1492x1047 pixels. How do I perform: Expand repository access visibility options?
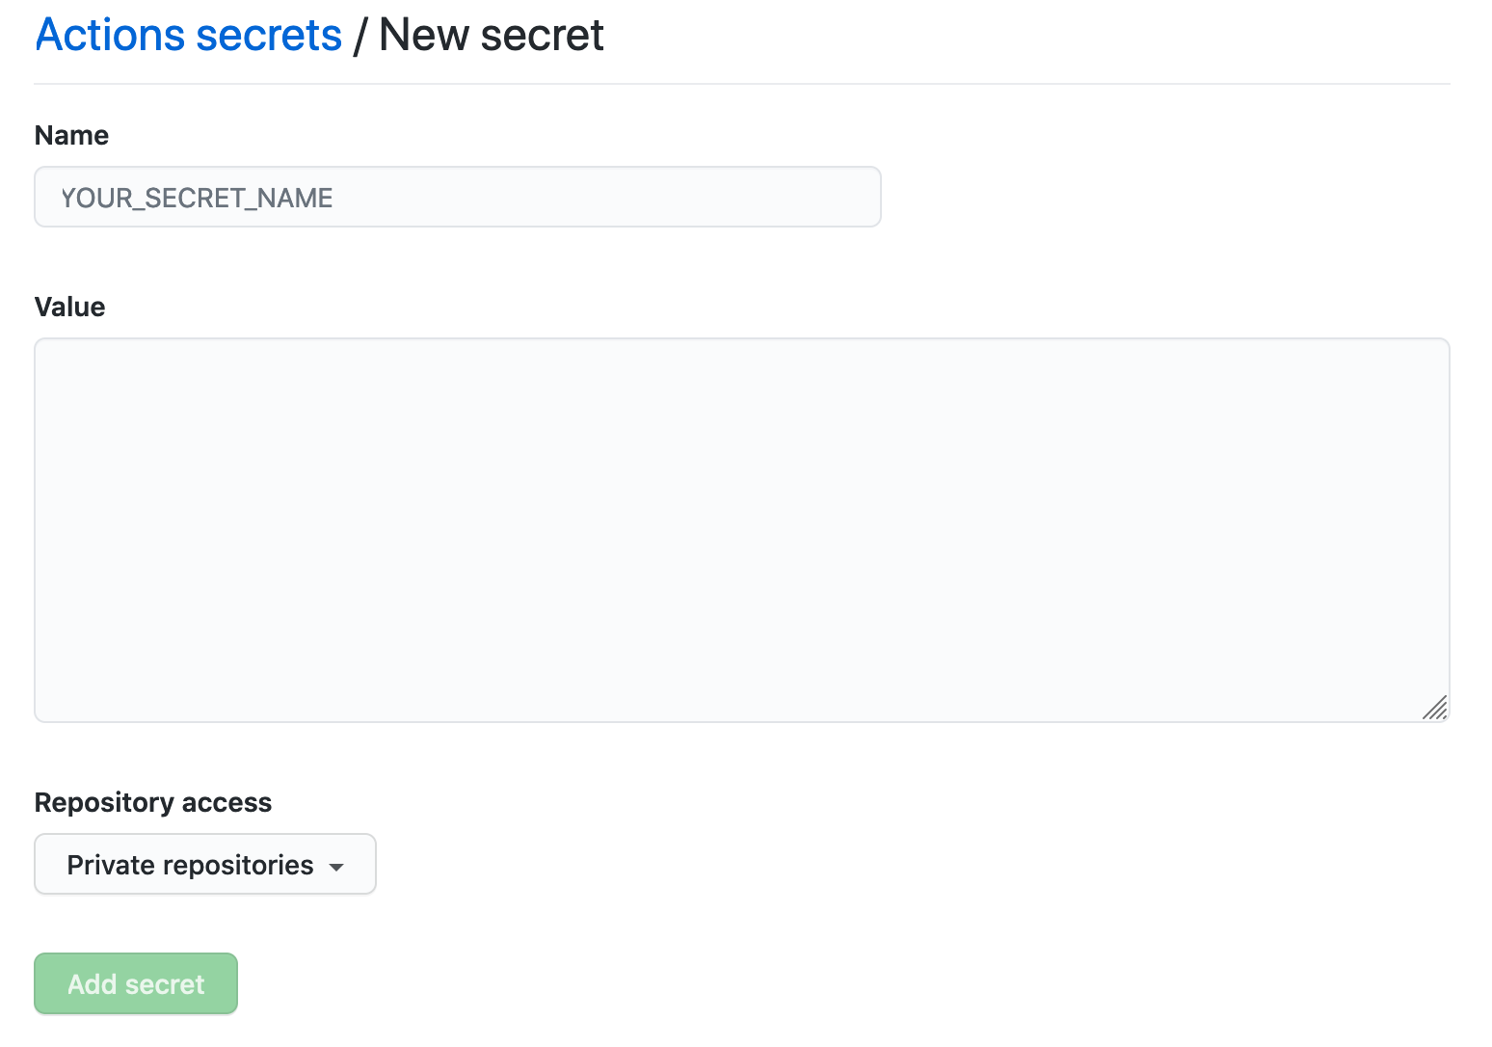pyautogui.click(x=205, y=864)
